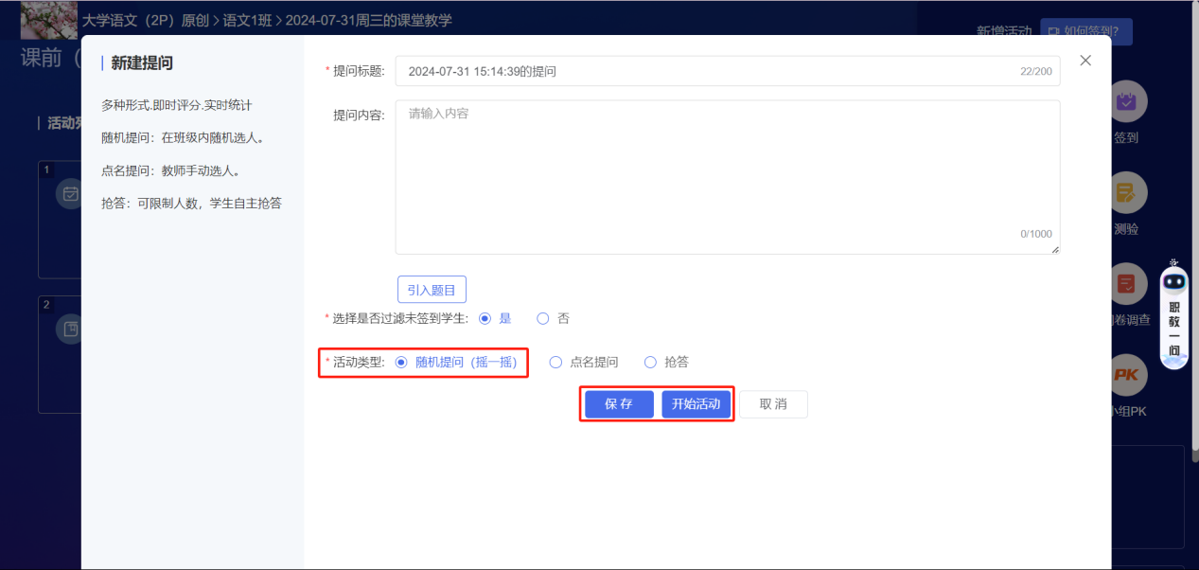The width and height of the screenshot is (1199, 570).
Task: Click activity item 1 icon in list
Action: click(70, 192)
